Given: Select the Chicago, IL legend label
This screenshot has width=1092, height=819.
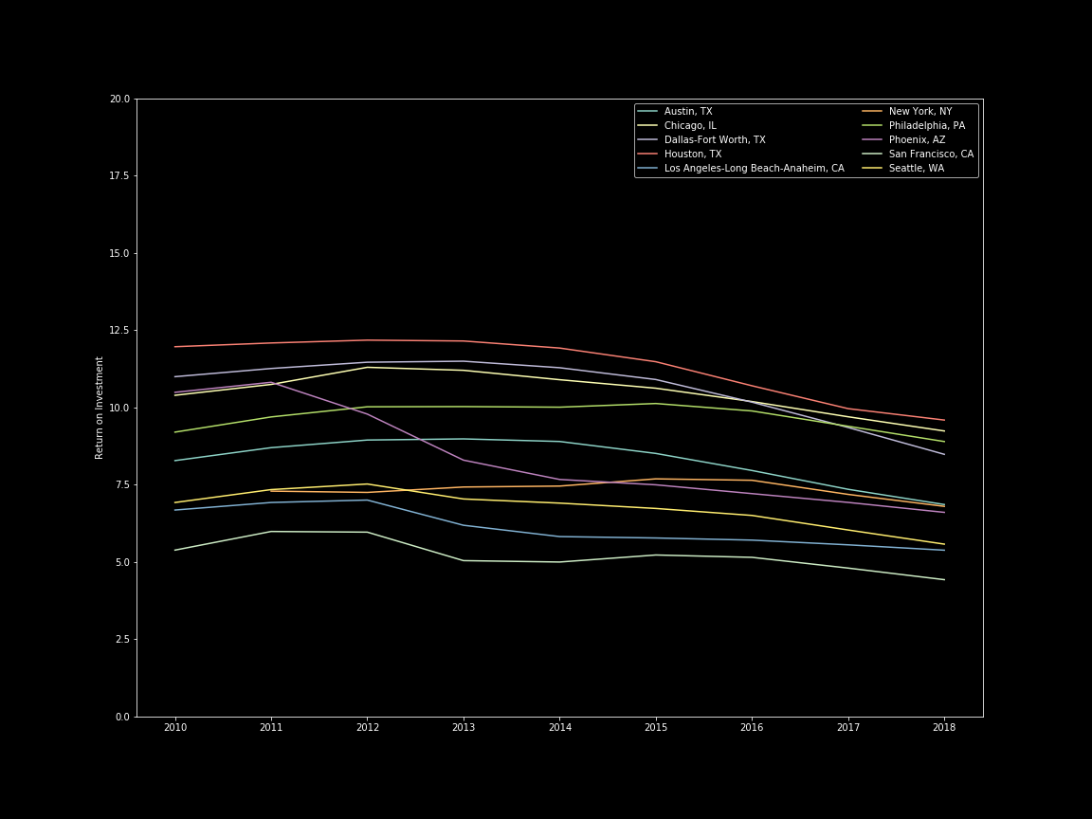Looking at the screenshot, I should point(690,126).
